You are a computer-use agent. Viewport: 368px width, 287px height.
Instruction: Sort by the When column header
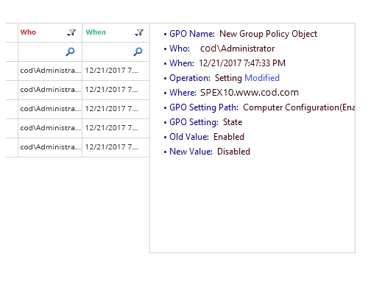click(96, 32)
